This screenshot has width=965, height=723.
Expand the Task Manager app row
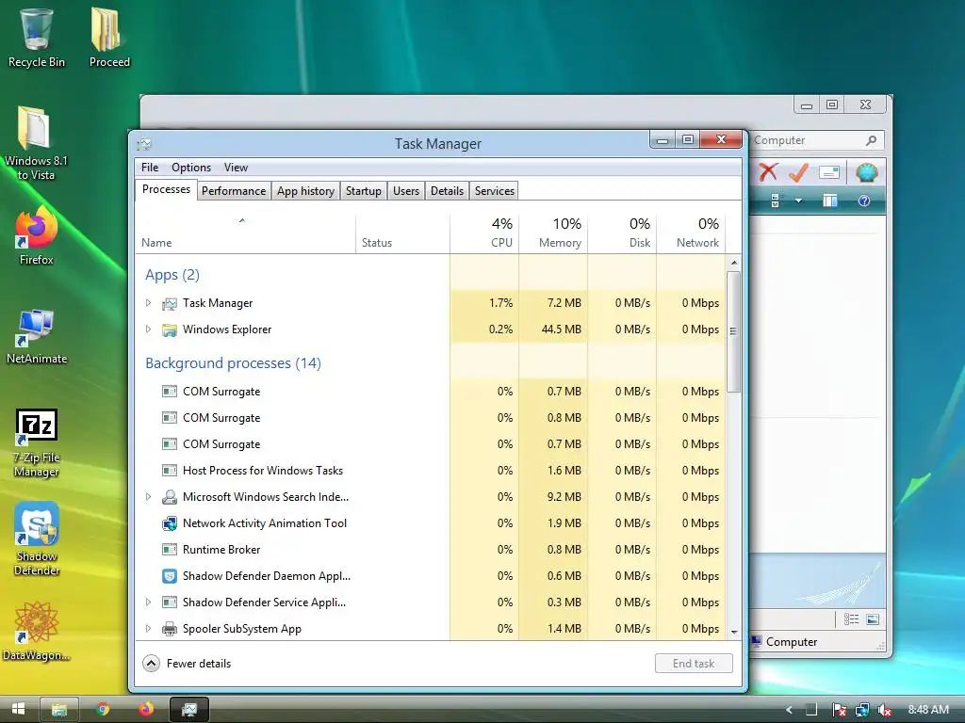(148, 302)
